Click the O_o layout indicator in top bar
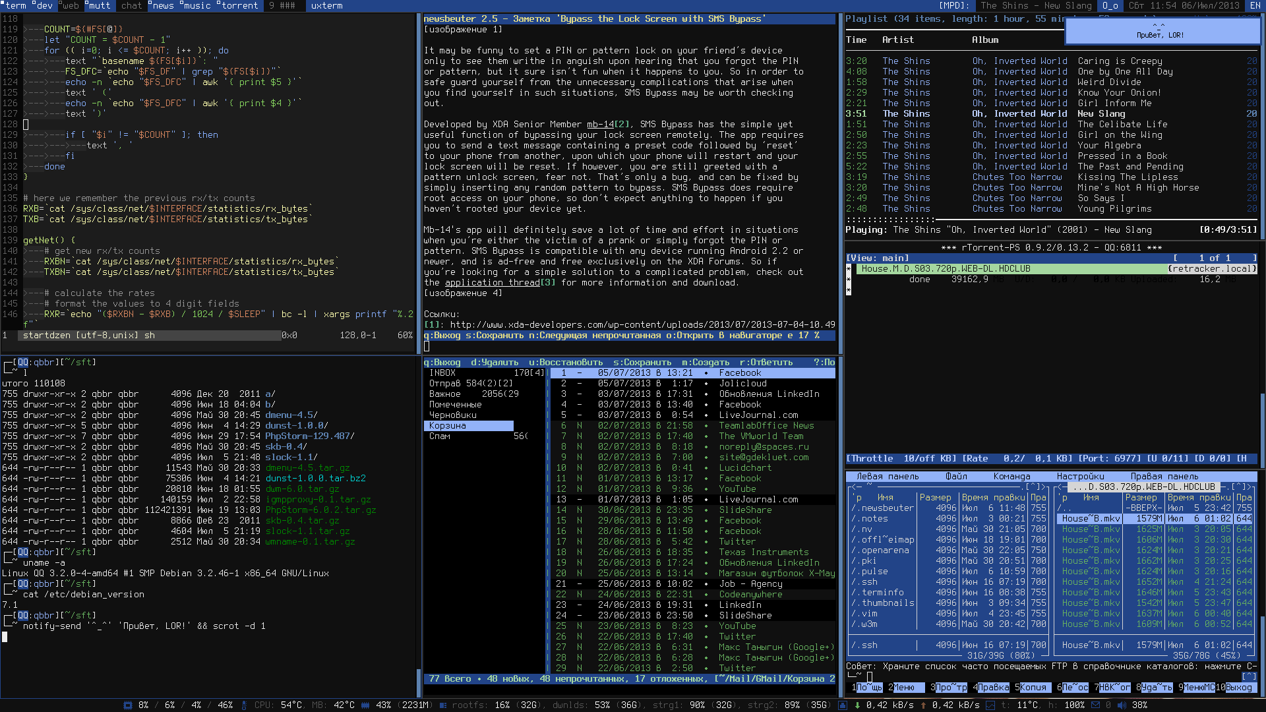Viewport: 1266px width, 712px height. pyautogui.click(x=1110, y=5)
